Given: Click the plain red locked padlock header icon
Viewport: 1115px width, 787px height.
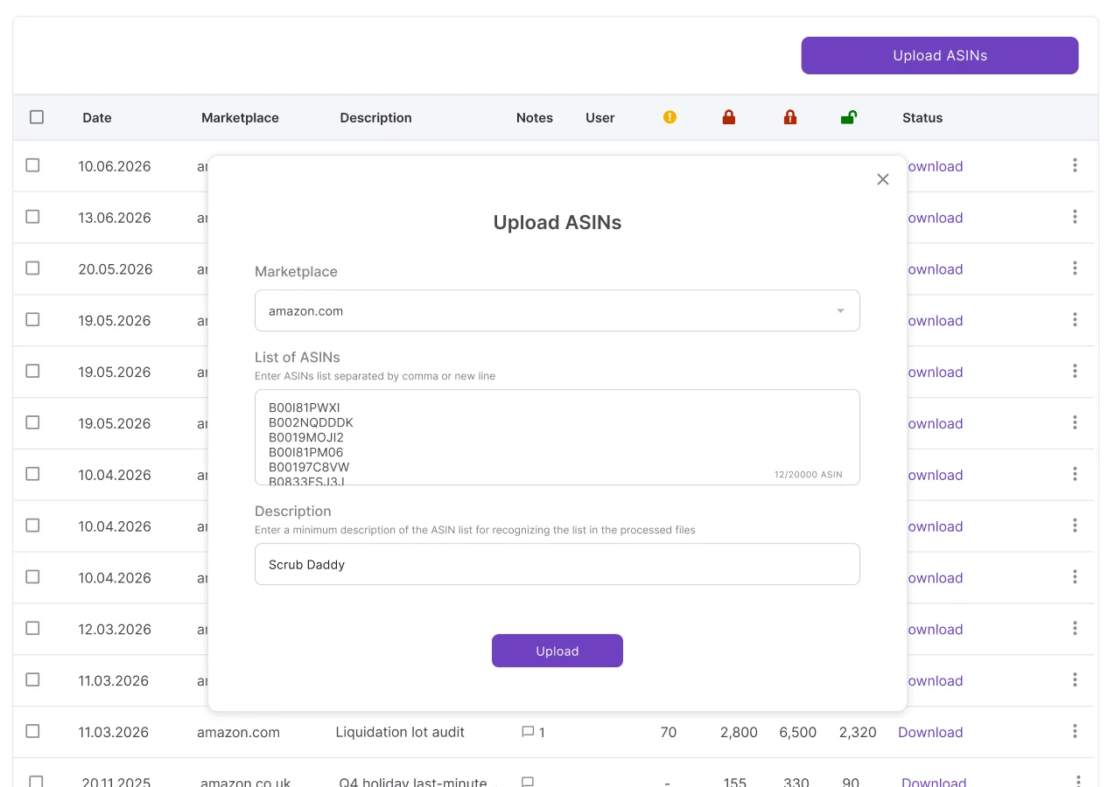Looking at the screenshot, I should point(728,117).
